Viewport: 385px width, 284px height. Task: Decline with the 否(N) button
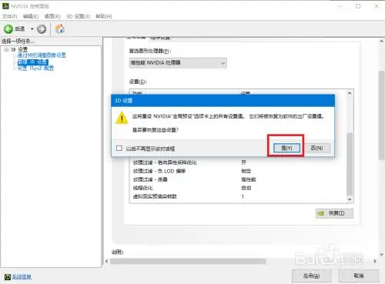pyautogui.click(x=316, y=148)
